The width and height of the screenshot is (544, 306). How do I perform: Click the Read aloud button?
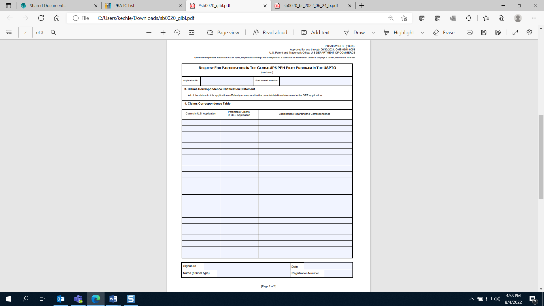point(270,33)
